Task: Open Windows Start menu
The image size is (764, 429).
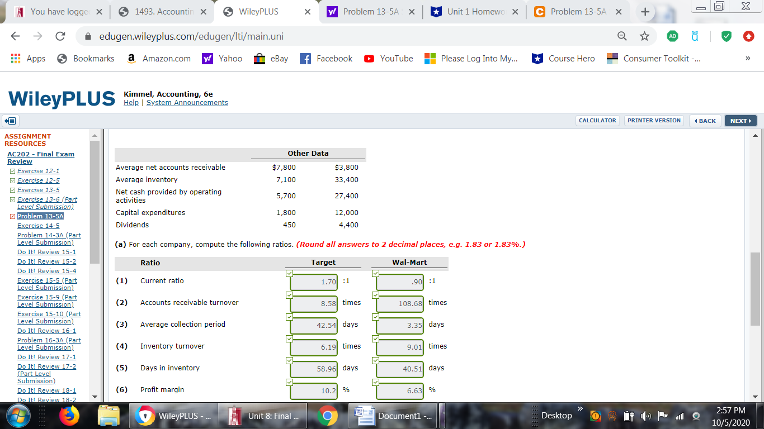Action: click(18, 416)
